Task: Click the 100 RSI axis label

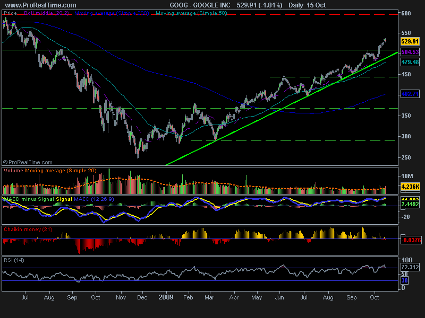Action: point(407,260)
